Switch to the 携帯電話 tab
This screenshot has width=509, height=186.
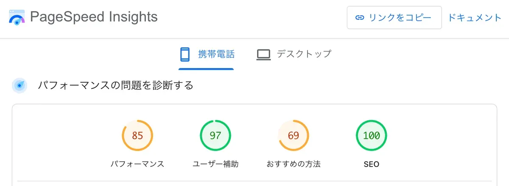216,54
